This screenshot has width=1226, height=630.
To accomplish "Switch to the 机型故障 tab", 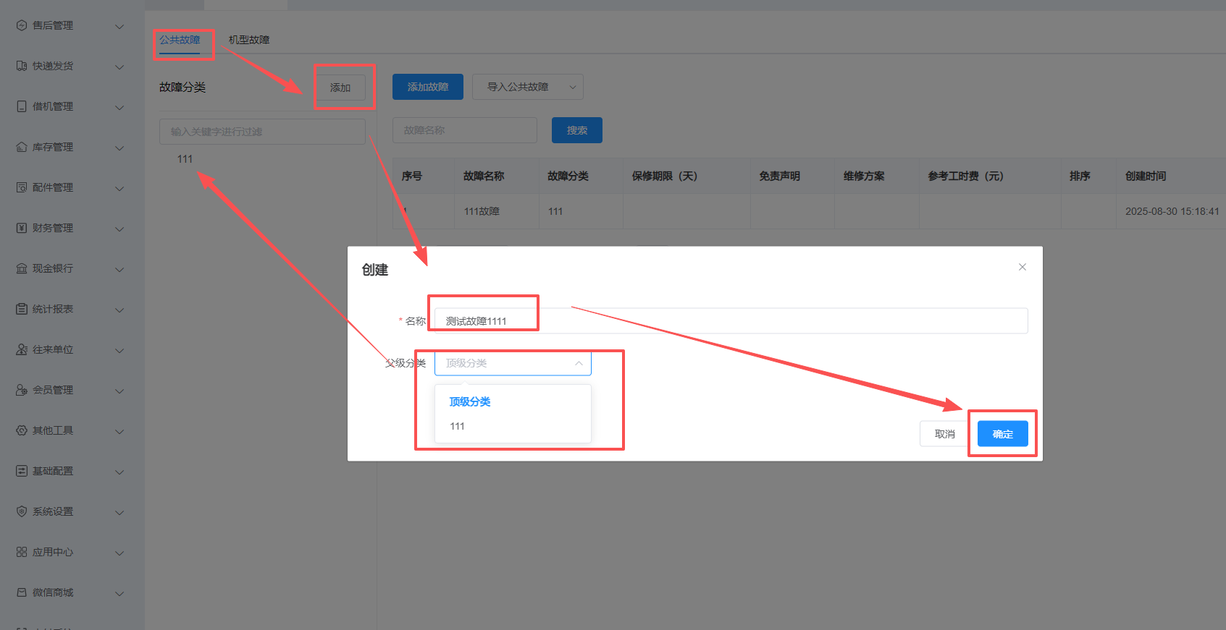I will pos(249,40).
